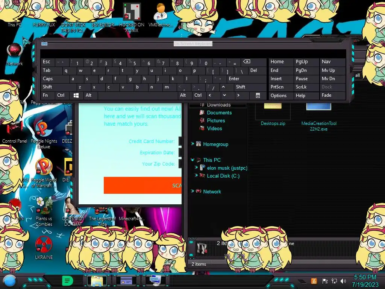
Task: Toggle the Caps key on keyboard
Action: pos(55,79)
